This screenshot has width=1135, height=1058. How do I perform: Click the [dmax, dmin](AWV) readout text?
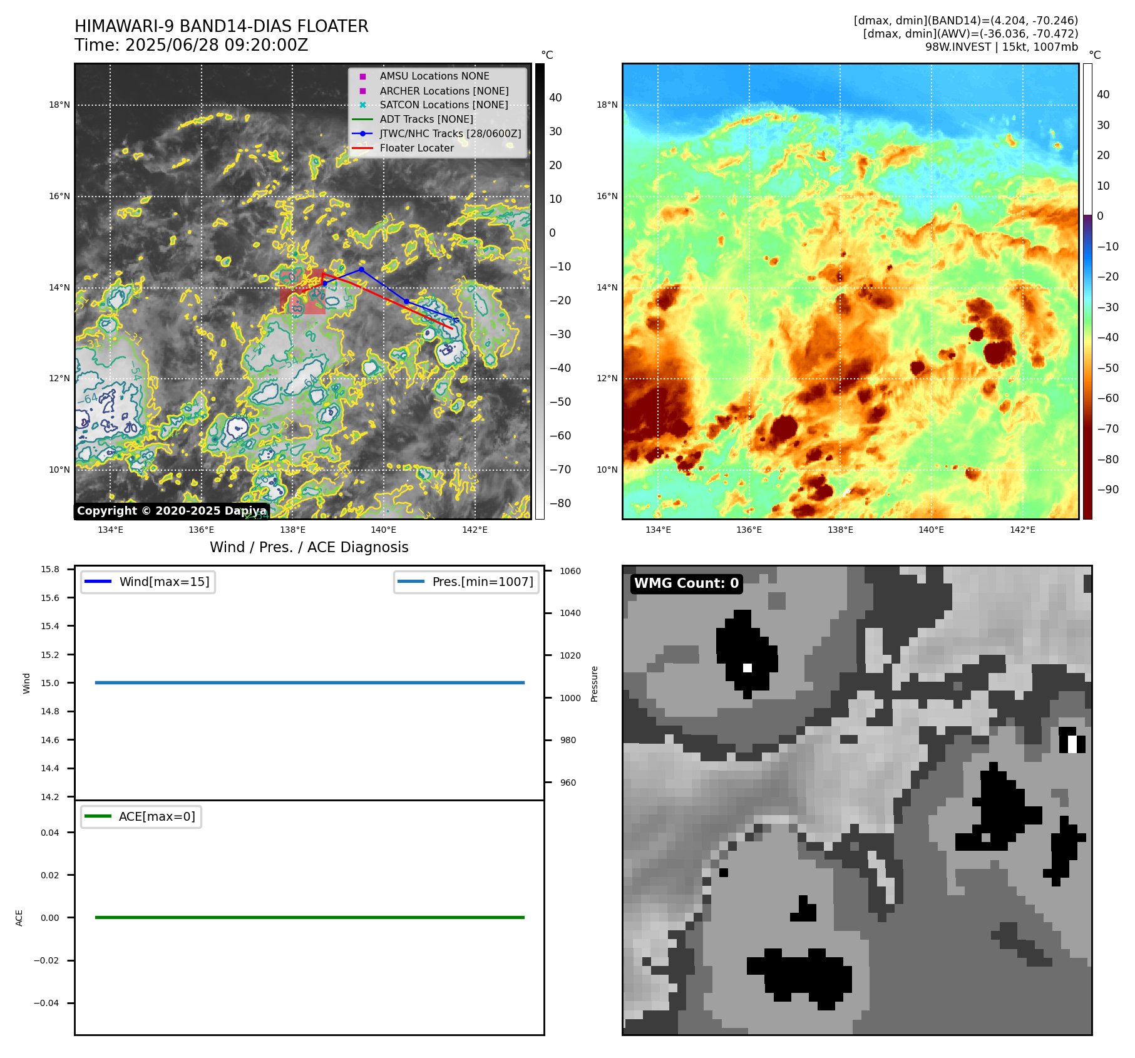tap(971, 34)
